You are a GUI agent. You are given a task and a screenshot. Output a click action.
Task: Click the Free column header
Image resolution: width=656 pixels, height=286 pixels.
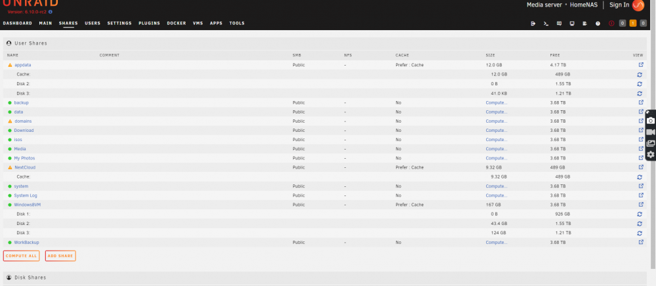[x=555, y=55]
